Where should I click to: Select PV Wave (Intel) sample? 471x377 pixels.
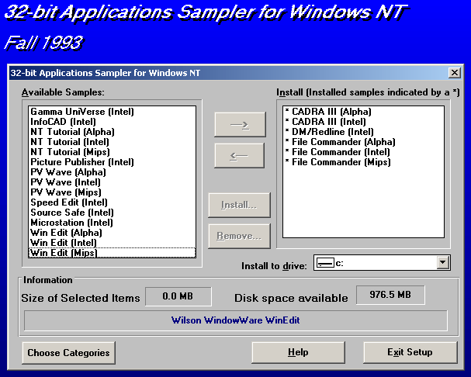tap(112, 182)
